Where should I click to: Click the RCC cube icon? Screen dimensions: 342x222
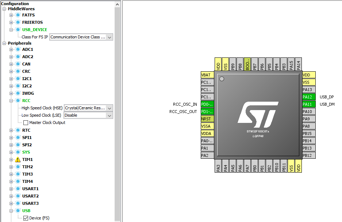[x=18, y=101]
